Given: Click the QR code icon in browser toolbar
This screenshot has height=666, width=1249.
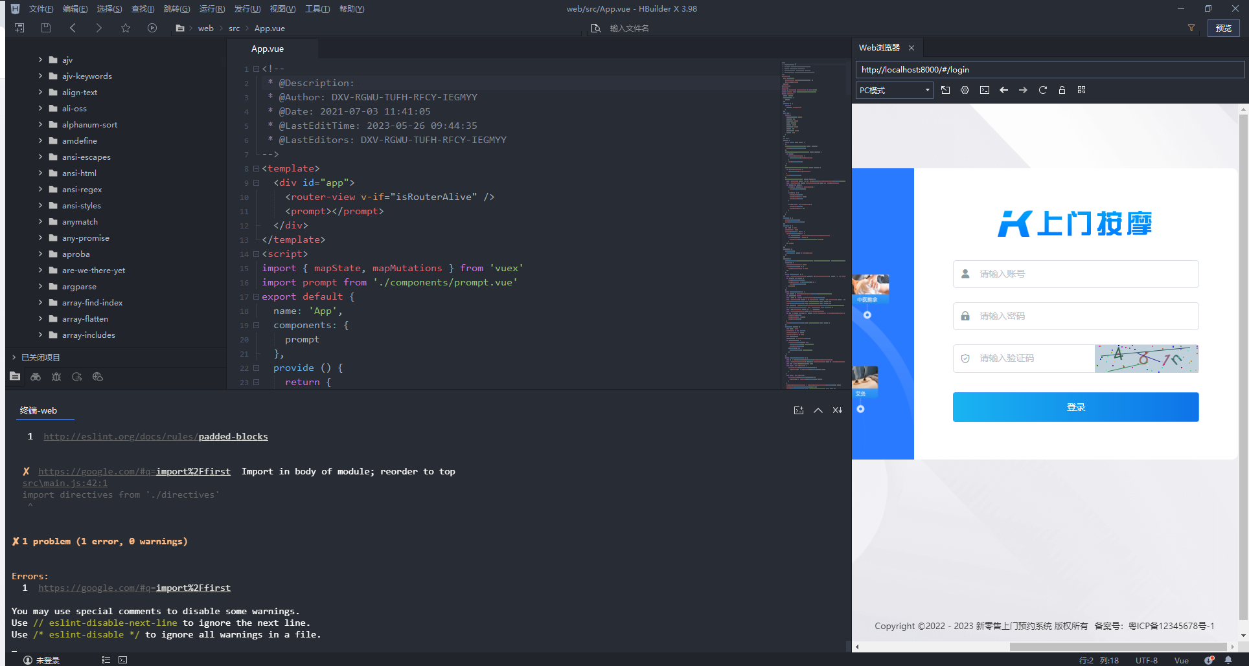Looking at the screenshot, I should pos(1081,90).
